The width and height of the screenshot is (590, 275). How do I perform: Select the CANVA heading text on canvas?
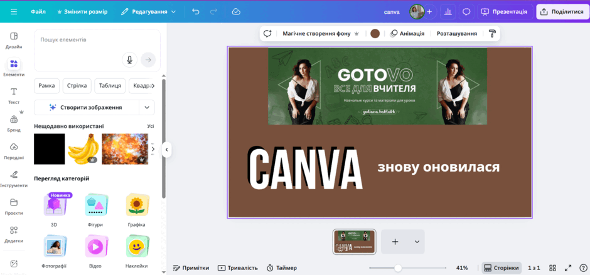305,169
